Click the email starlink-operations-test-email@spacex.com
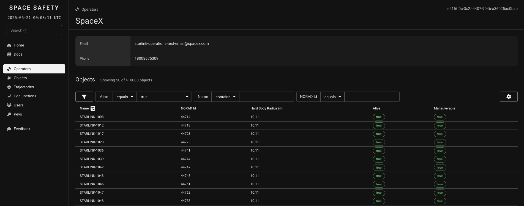Screen dimensions: 524x206 point(172,43)
